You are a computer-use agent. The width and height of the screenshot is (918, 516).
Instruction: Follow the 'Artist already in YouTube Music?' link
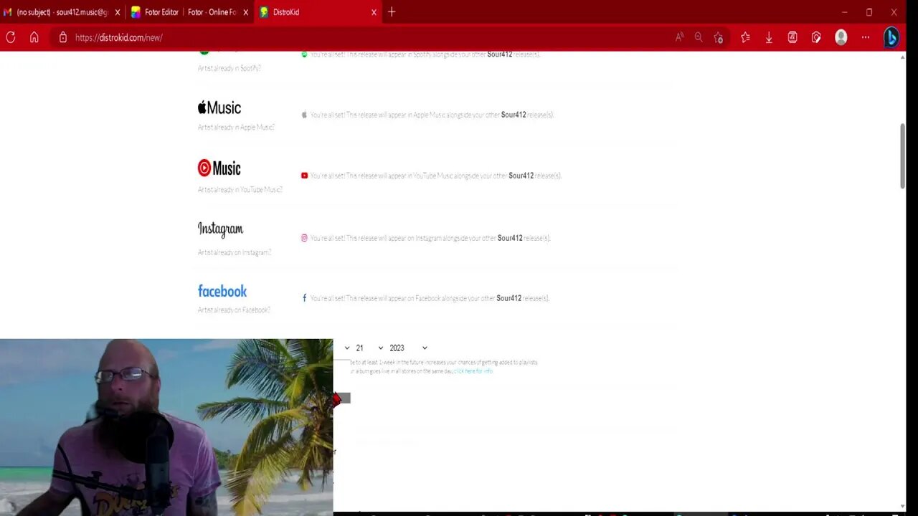240,190
